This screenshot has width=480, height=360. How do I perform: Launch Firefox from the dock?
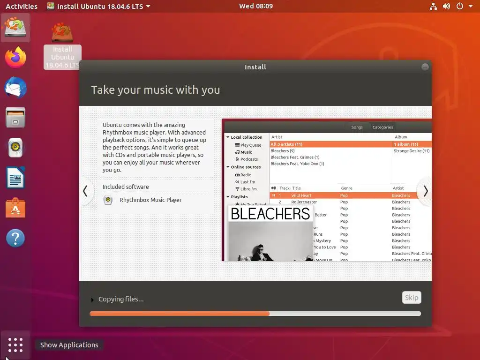click(15, 57)
